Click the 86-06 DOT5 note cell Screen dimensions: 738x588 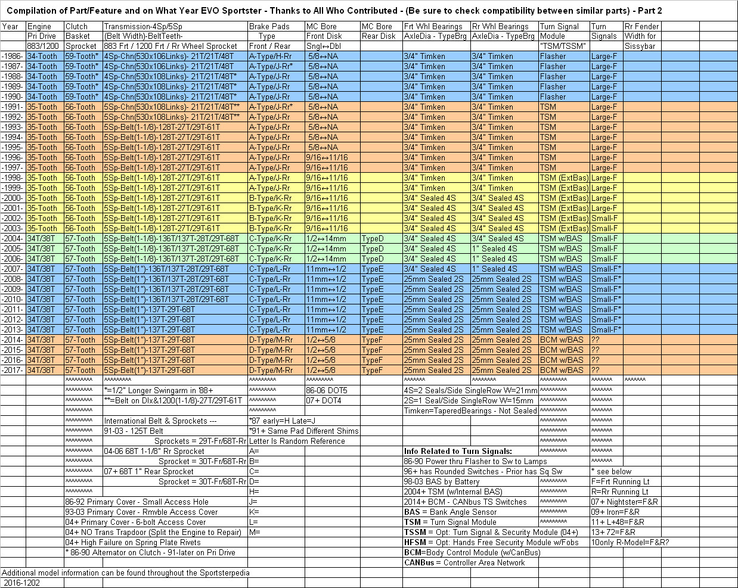tap(326, 390)
